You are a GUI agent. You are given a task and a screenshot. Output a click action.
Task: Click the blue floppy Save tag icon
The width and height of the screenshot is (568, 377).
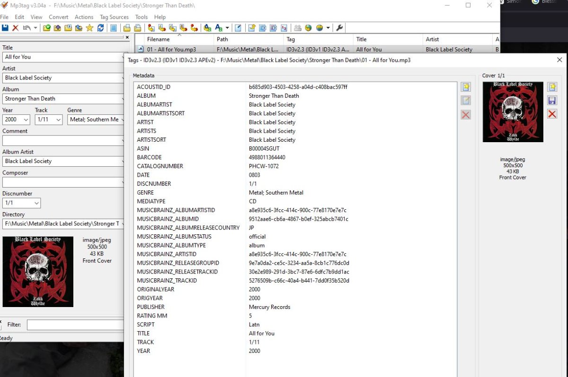[5, 28]
